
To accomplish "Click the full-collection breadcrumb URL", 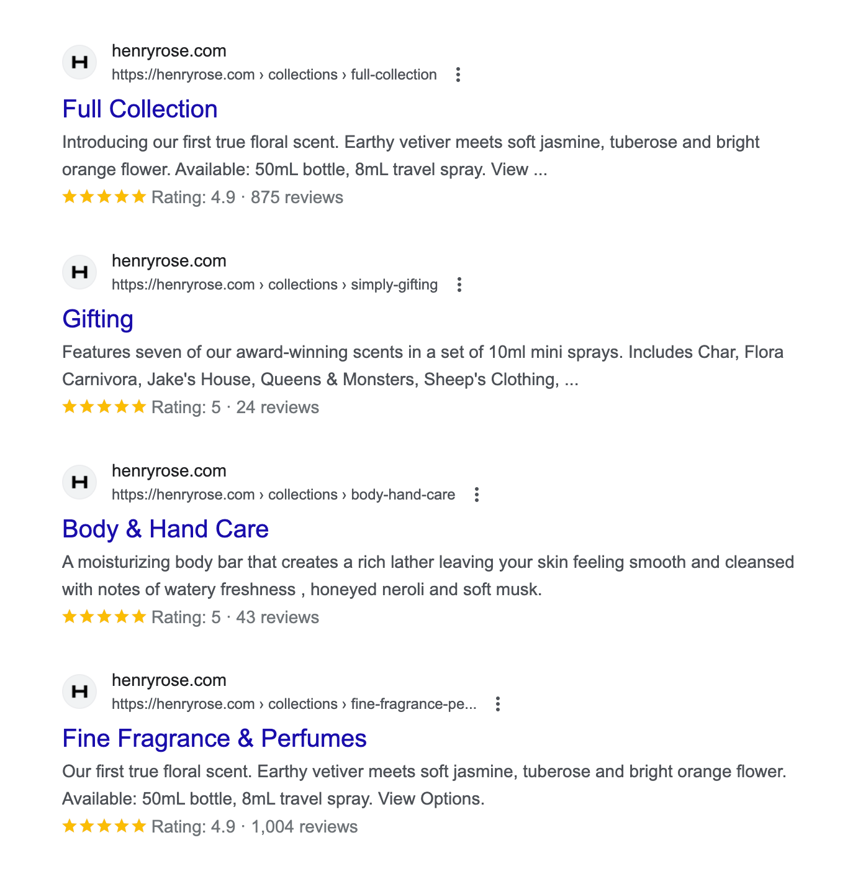I will pos(274,75).
